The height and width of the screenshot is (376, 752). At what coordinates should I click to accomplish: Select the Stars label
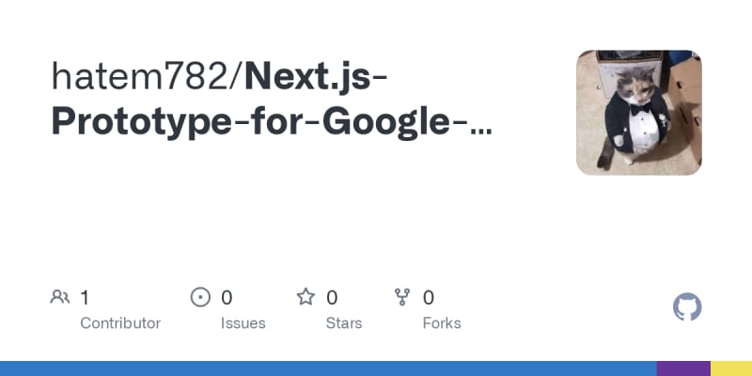coord(345,323)
